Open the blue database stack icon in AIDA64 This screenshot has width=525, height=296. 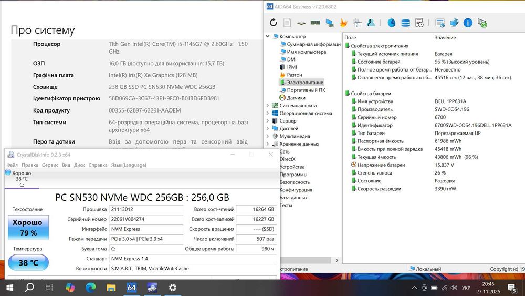tap(405, 23)
